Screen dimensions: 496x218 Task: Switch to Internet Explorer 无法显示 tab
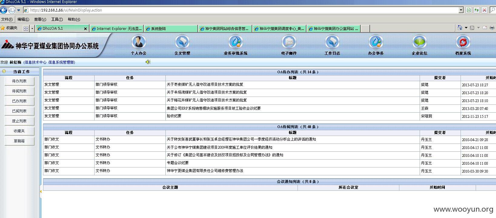click(117, 28)
